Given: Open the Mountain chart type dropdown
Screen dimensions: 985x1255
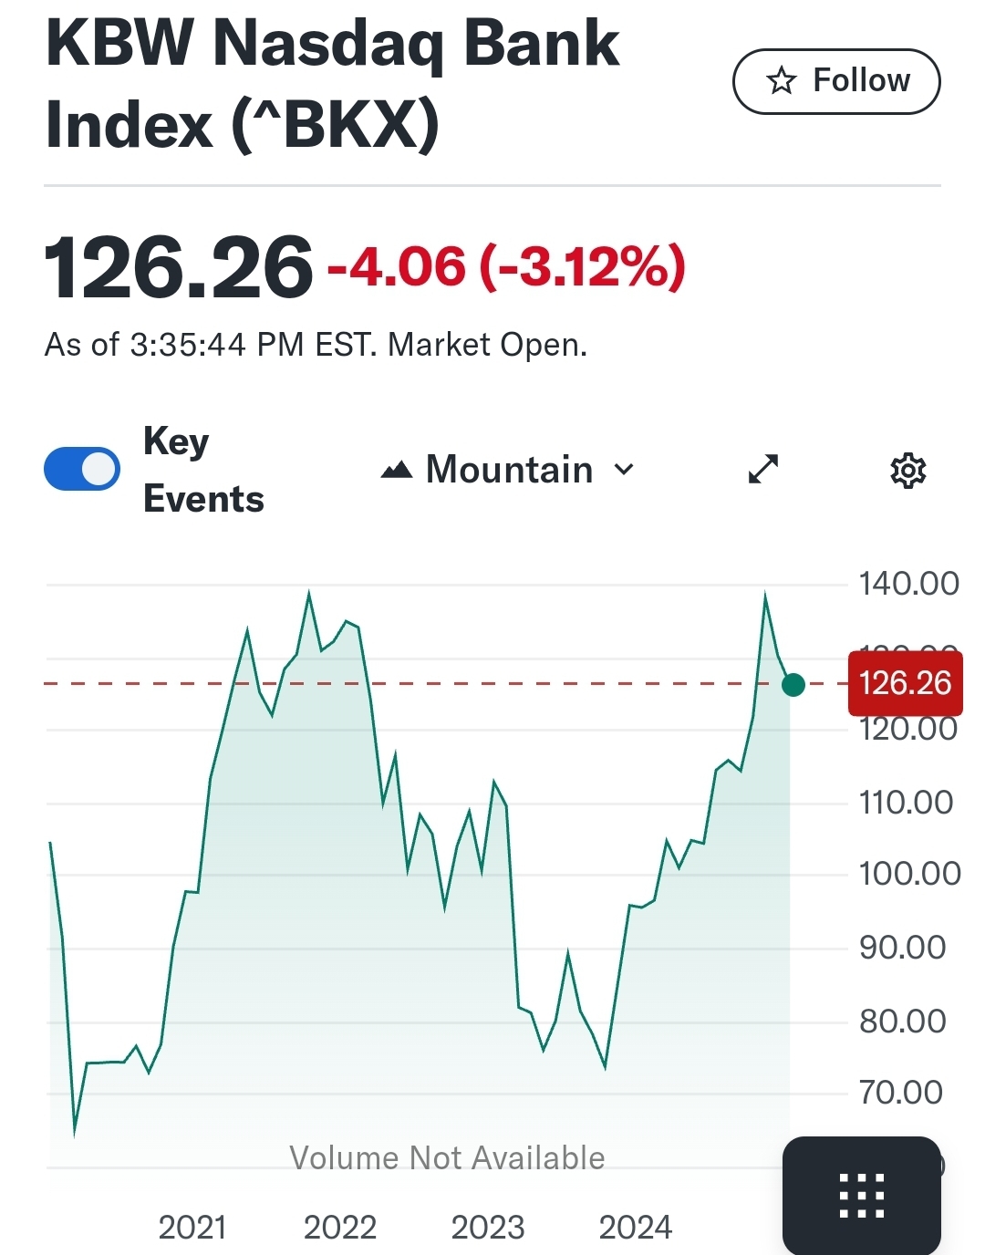Looking at the screenshot, I should tap(507, 470).
